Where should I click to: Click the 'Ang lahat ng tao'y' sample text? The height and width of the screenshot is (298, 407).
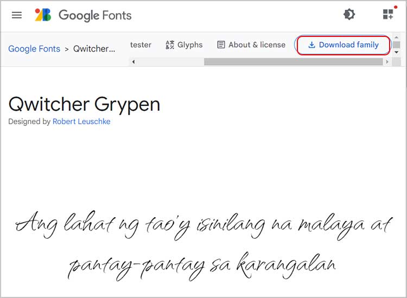pyautogui.click(x=103, y=225)
